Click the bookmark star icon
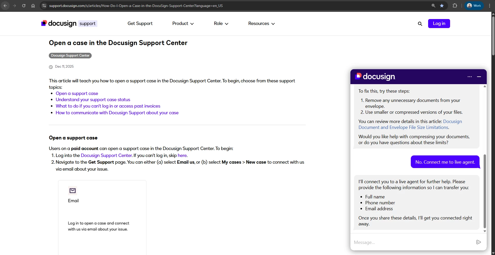 point(442,6)
